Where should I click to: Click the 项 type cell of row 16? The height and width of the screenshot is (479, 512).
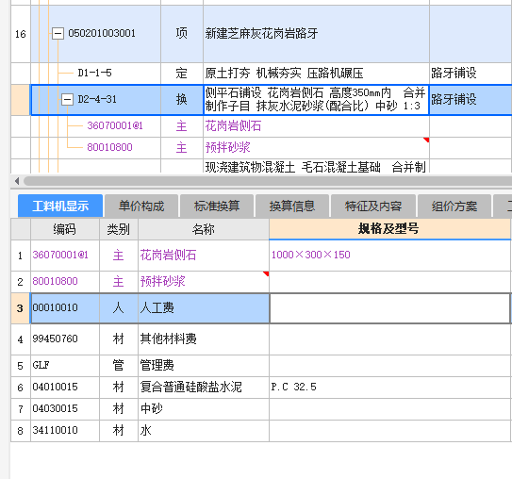click(x=182, y=34)
